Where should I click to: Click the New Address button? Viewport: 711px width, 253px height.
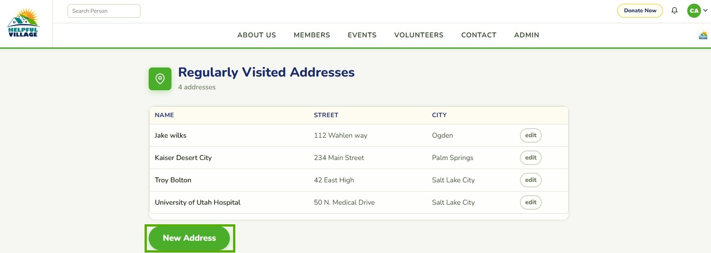tap(189, 238)
